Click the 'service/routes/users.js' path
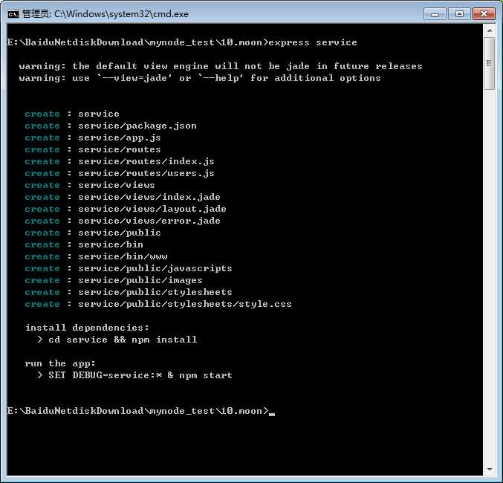 pyautogui.click(x=146, y=173)
